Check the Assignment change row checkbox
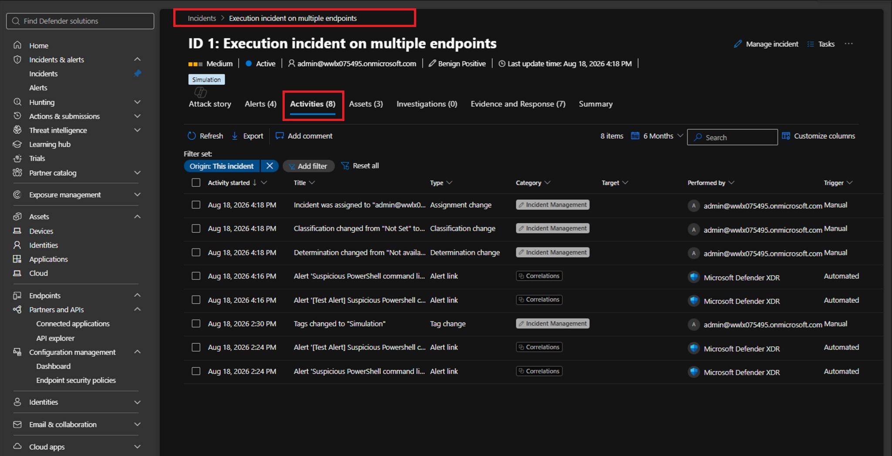The height and width of the screenshot is (456, 892). tap(196, 205)
